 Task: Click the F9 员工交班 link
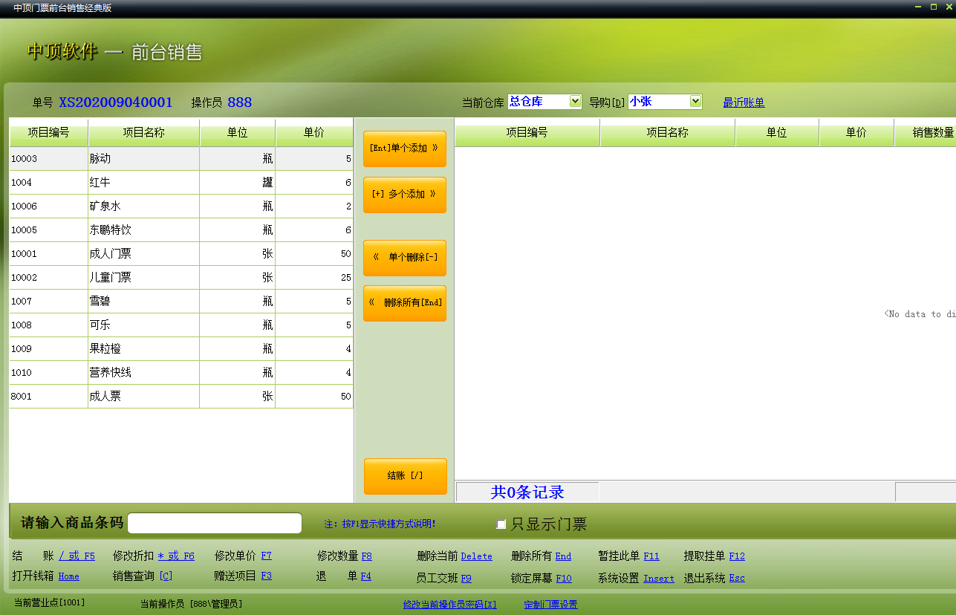466,578
